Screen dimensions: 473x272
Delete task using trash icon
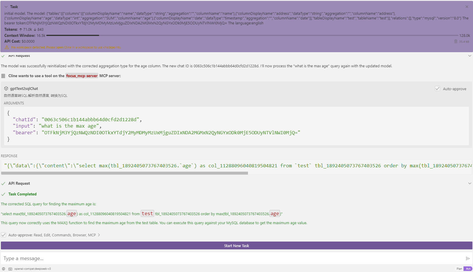pyautogui.click(x=456, y=41)
